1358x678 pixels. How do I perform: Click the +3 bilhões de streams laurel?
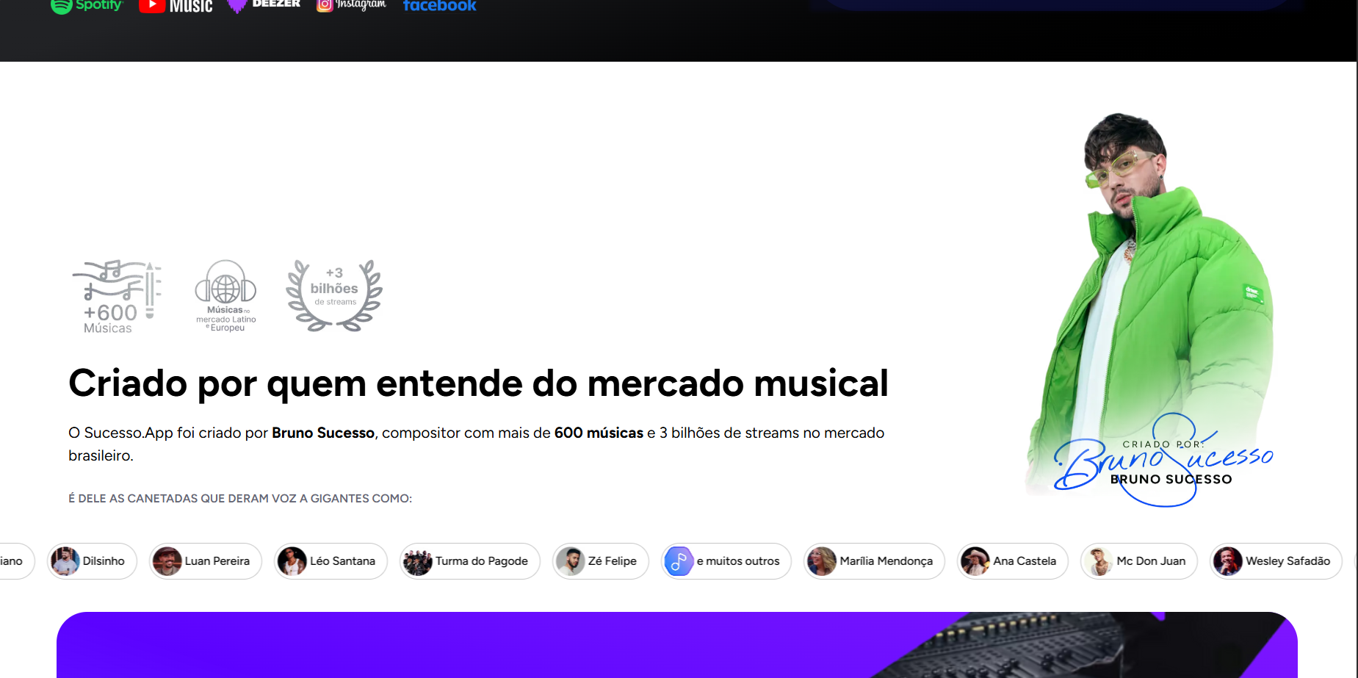pos(334,295)
